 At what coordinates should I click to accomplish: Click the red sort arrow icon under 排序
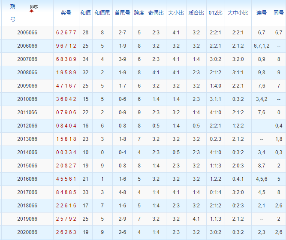click(x=32, y=11)
